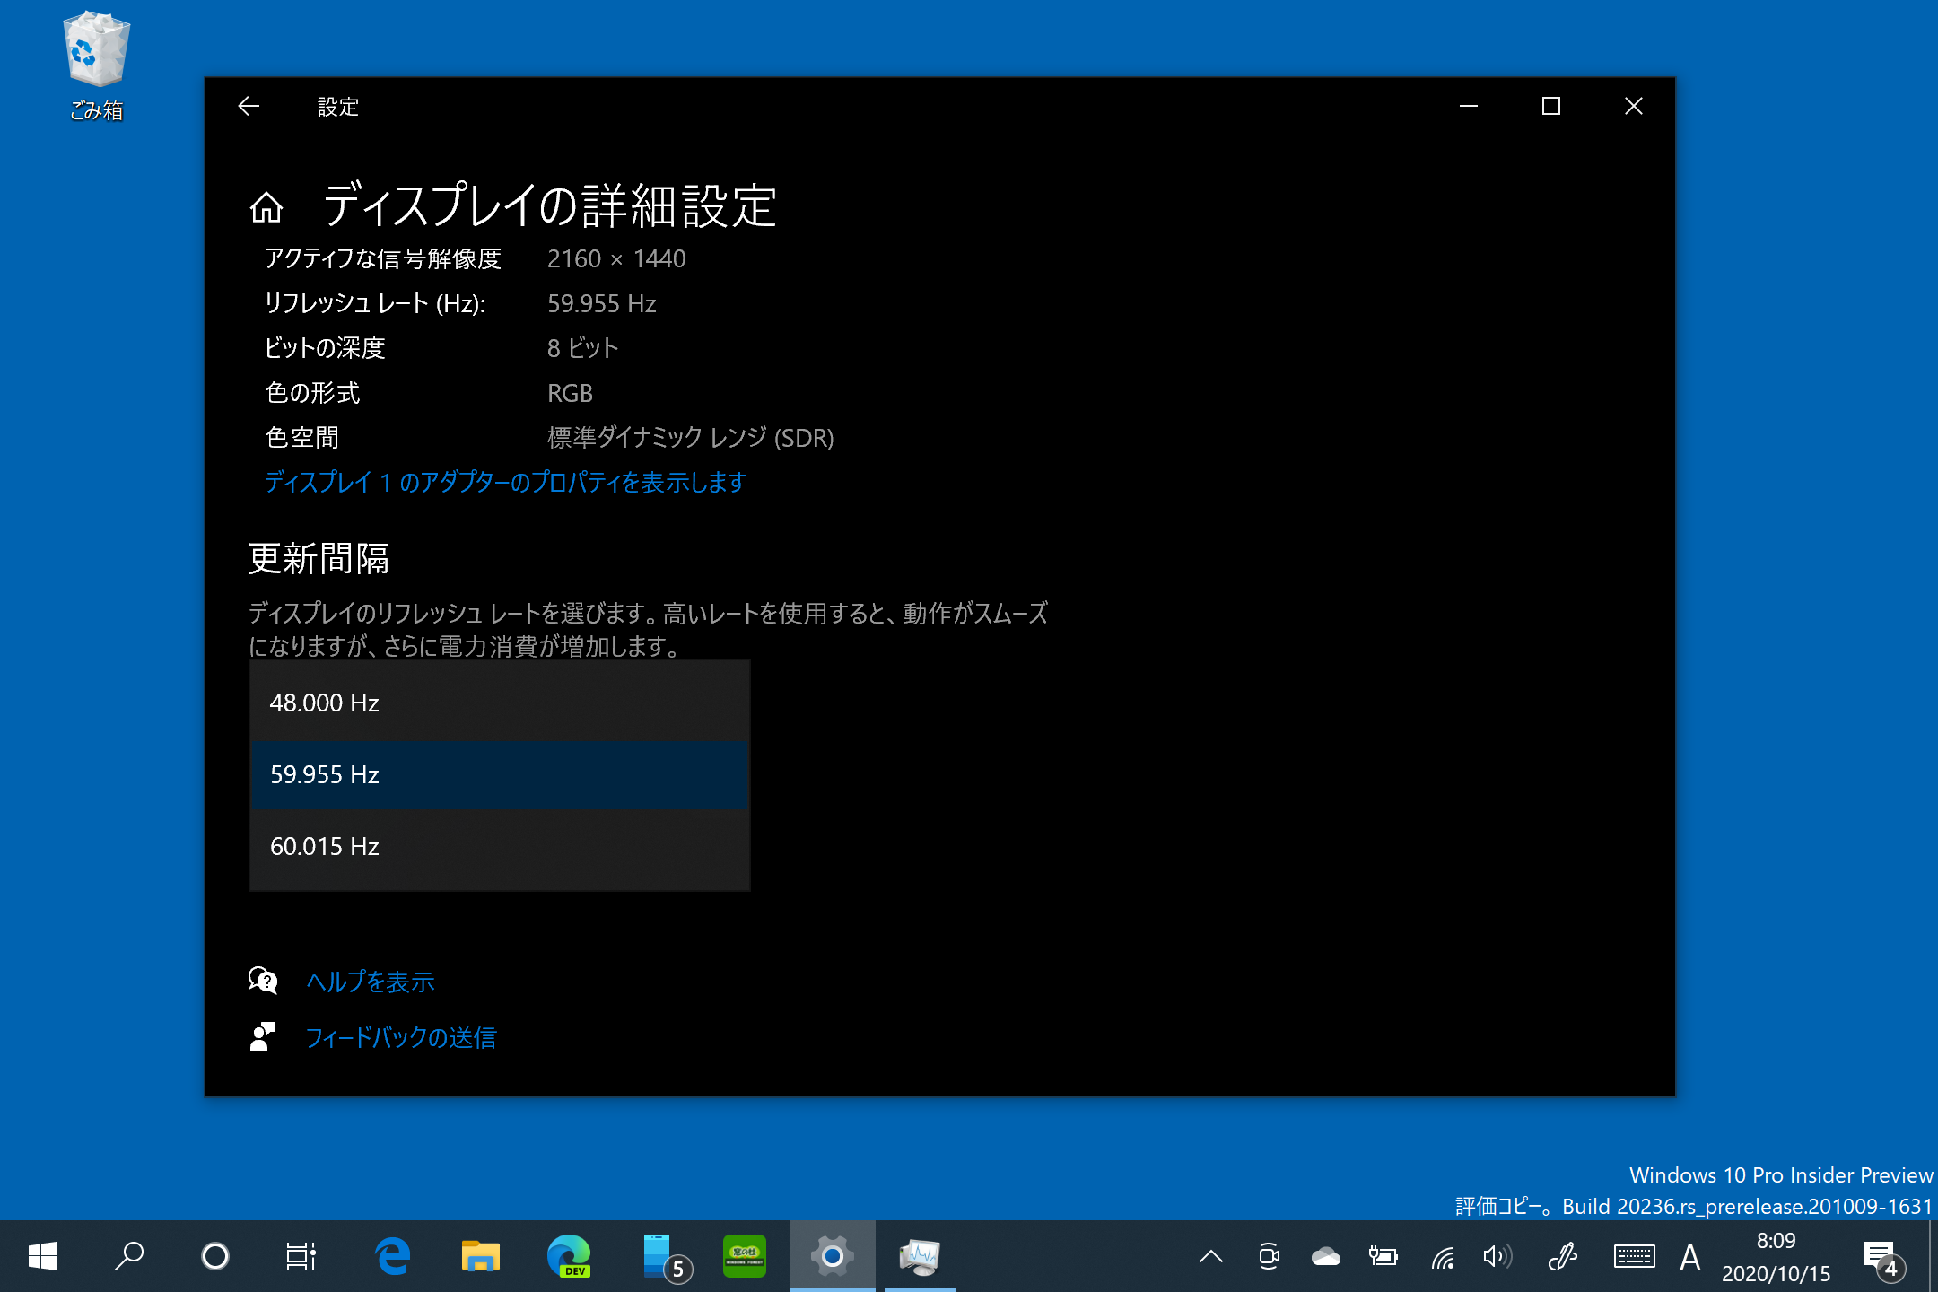Launch Microsoft Edge Dev from the taskbar
Image resolution: width=1938 pixels, height=1292 pixels.
[x=571, y=1256]
